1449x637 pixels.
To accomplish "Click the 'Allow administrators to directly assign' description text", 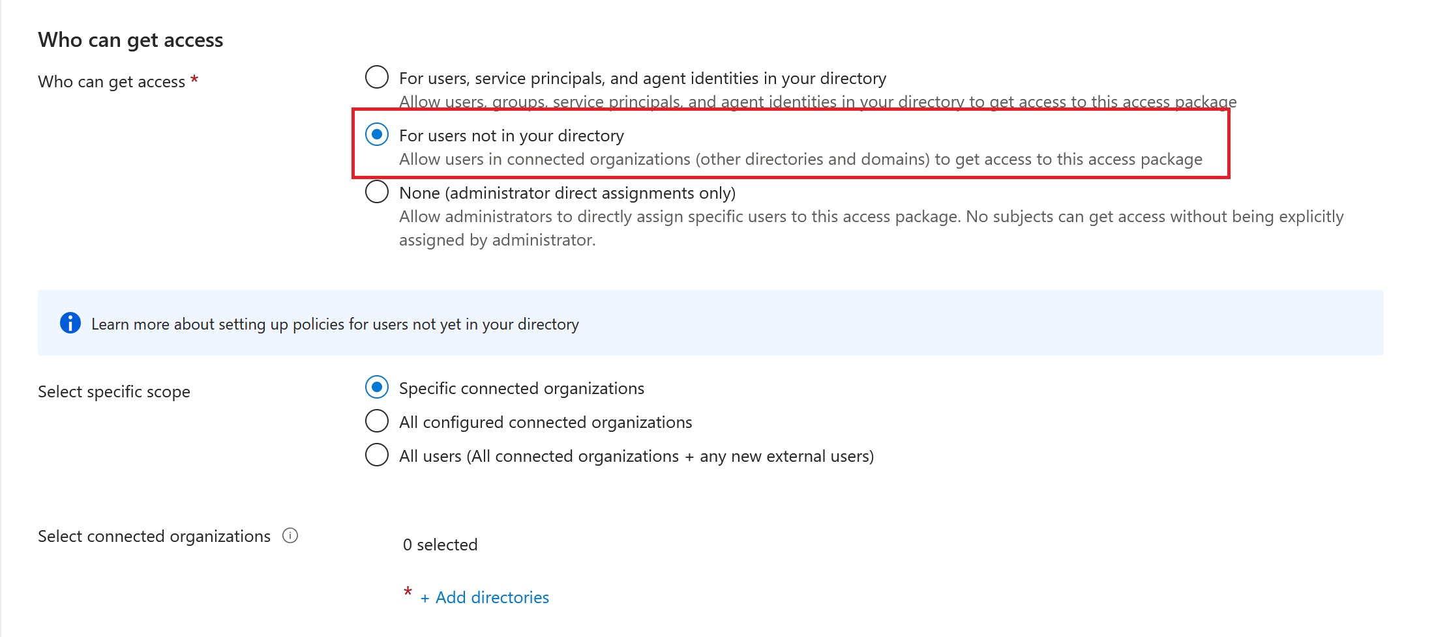I will (x=871, y=217).
